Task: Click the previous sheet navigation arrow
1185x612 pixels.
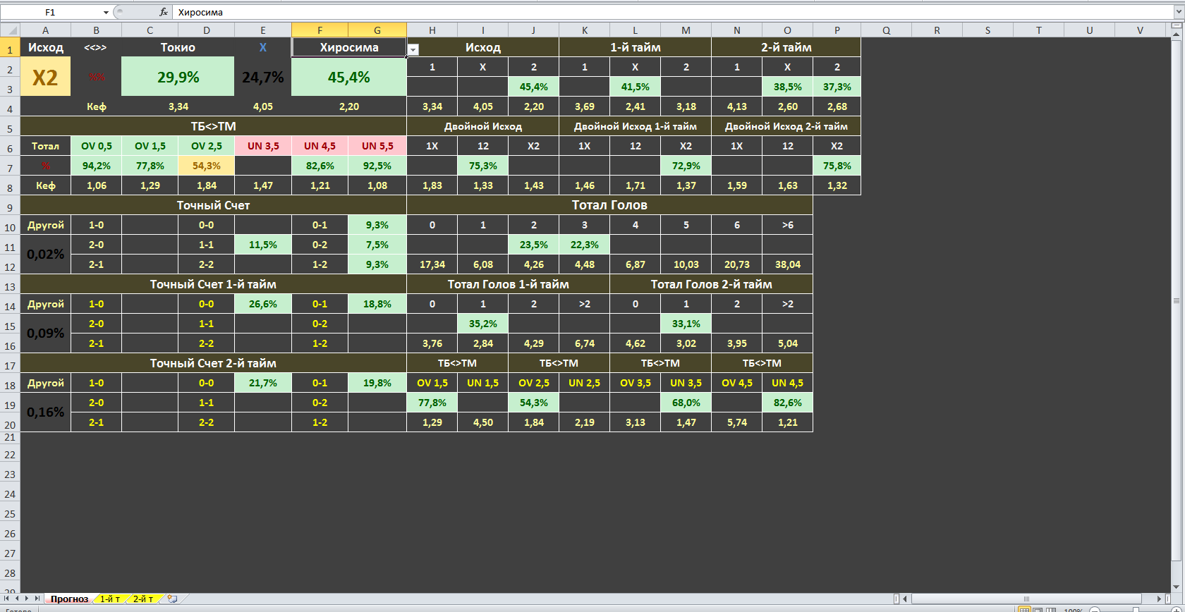Action: 18,599
